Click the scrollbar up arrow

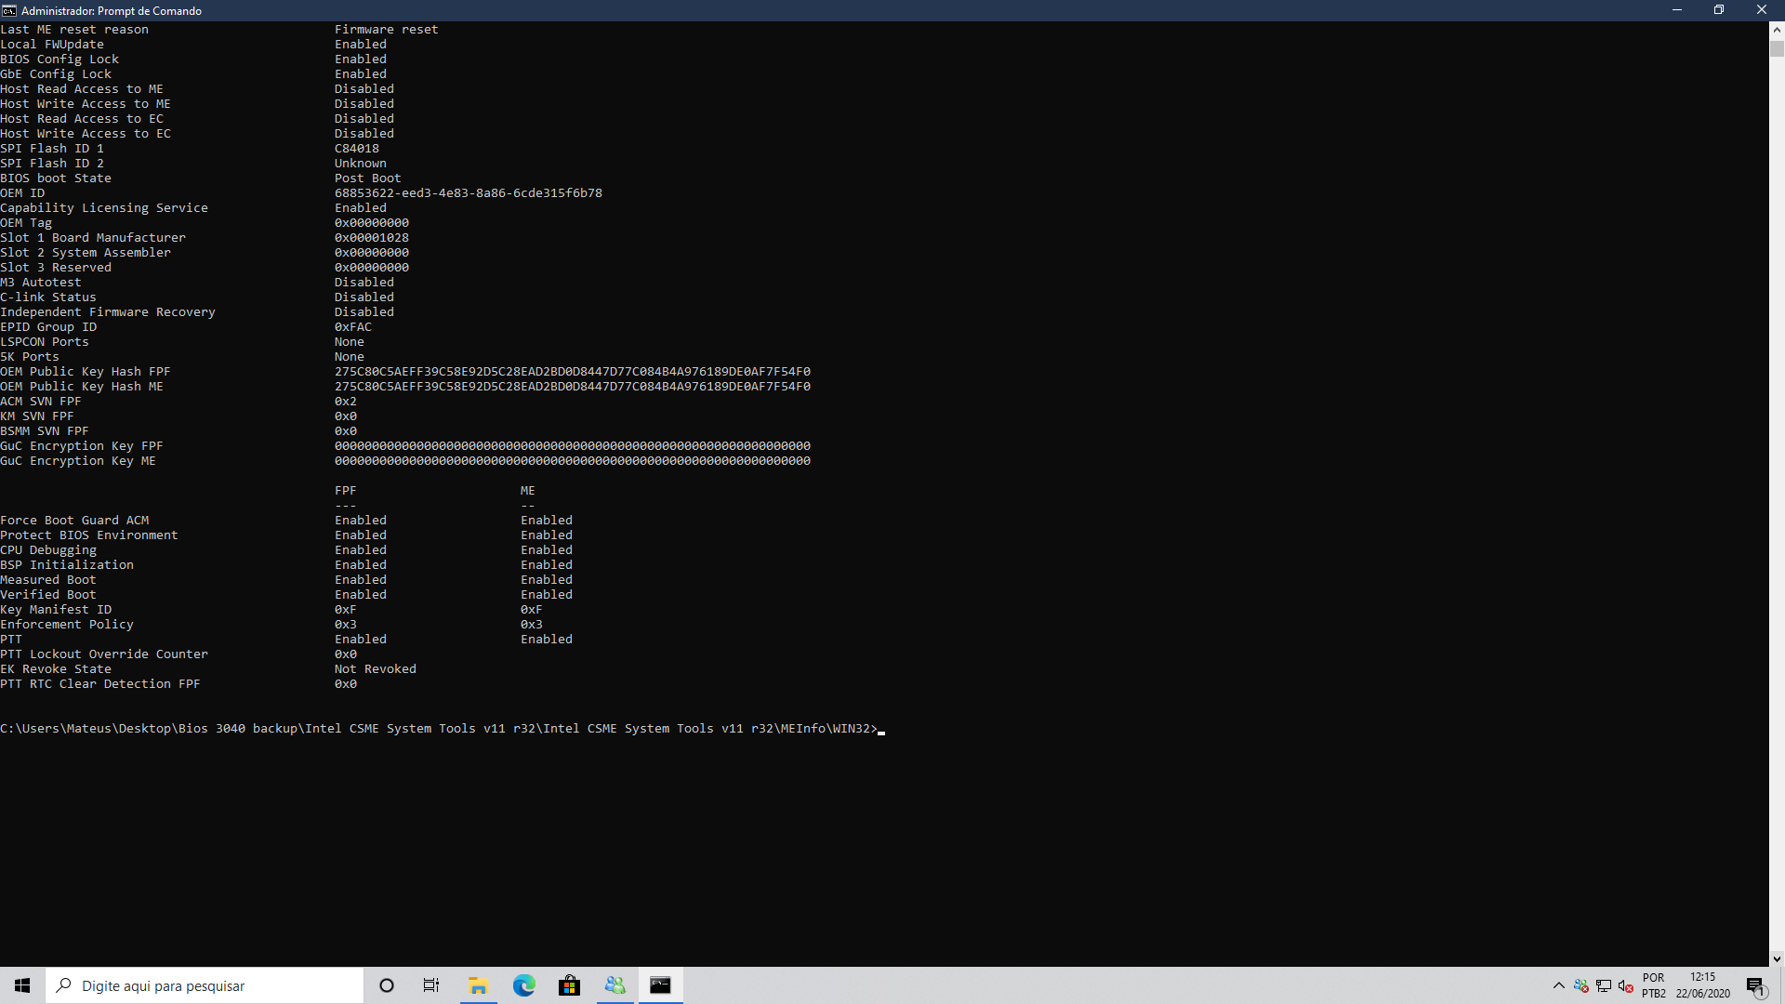[1777, 29]
